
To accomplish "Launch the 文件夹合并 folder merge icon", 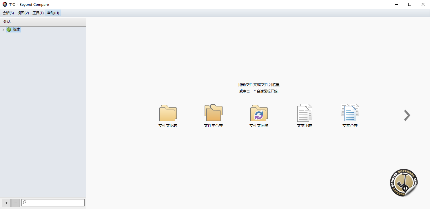I will point(214,112).
